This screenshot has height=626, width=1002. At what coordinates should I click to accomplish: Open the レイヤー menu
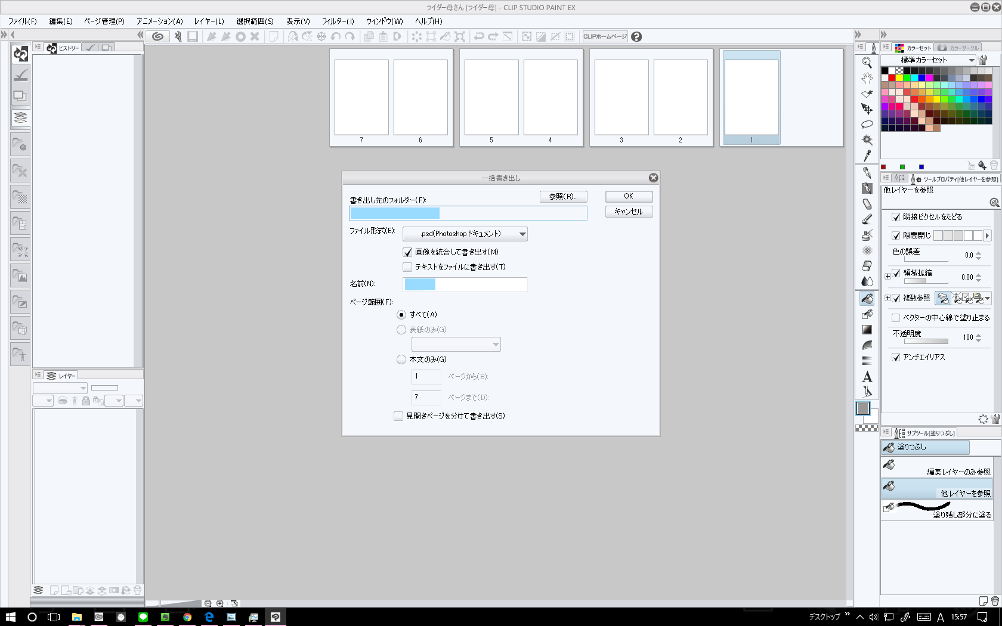[209, 21]
